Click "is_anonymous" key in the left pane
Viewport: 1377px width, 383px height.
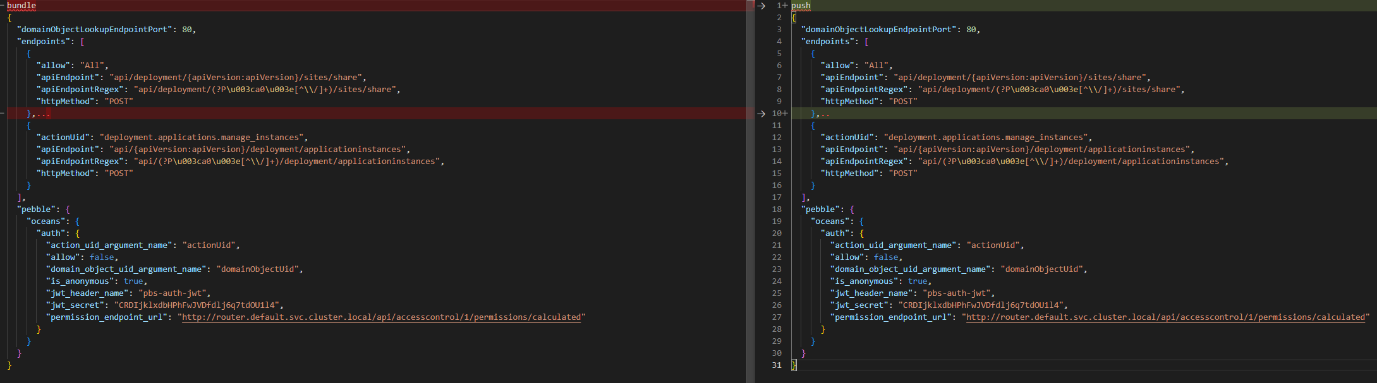pos(80,281)
